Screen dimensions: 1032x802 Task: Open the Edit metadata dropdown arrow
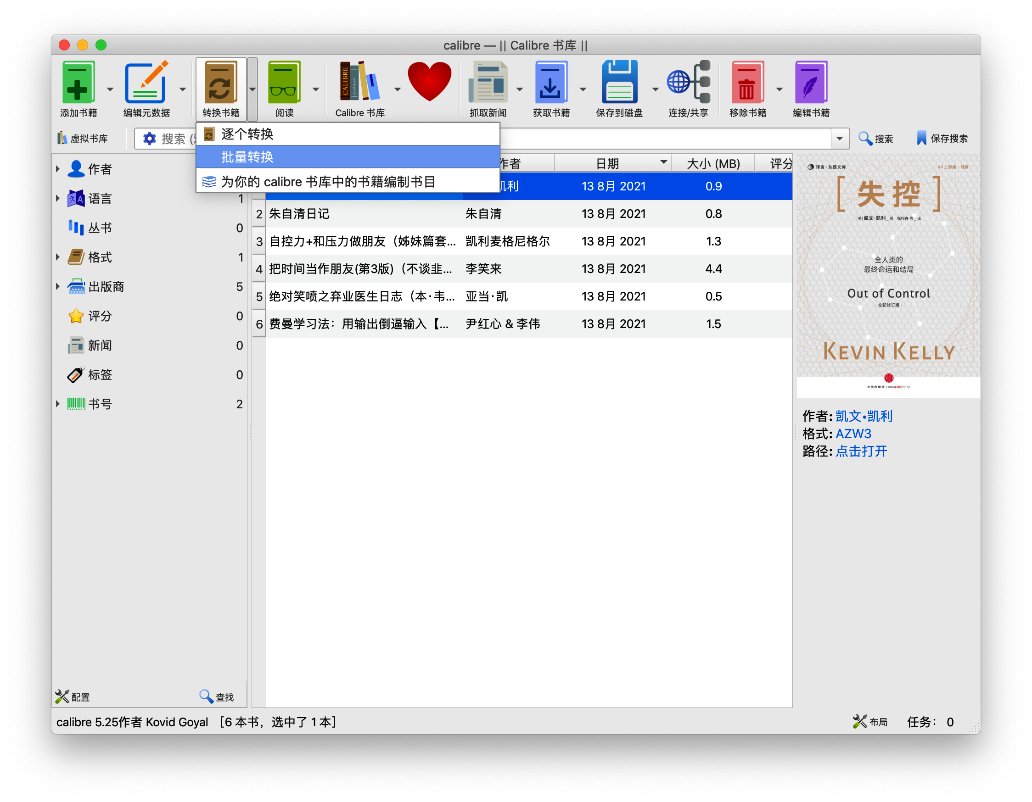tap(182, 89)
